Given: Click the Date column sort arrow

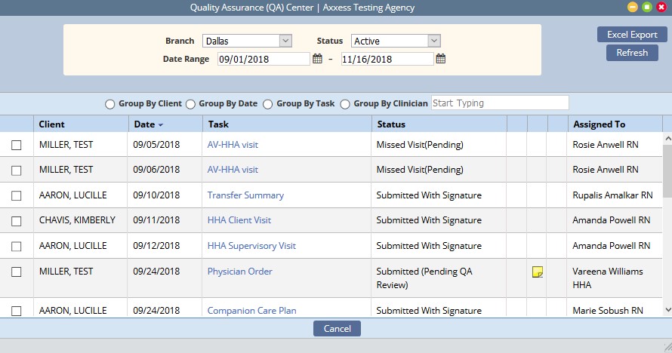Looking at the screenshot, I should tap(161, 124).
